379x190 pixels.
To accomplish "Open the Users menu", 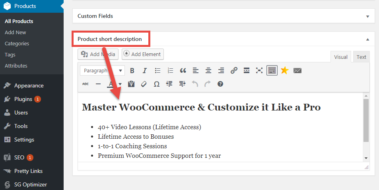I will pyautogui.click(x=32, y=112).
